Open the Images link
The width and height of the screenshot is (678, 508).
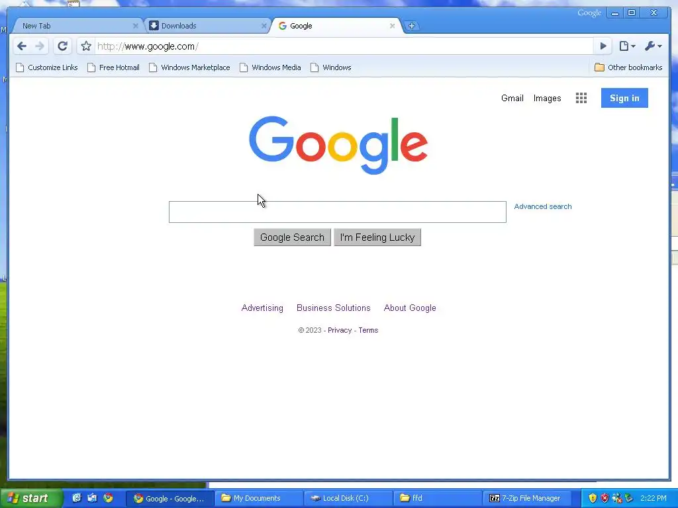[x=547, y=98]
